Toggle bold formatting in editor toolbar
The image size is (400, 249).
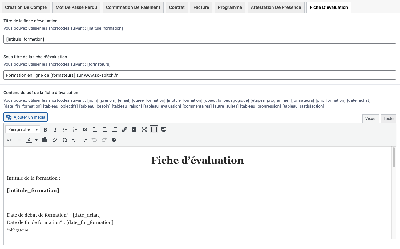coord(46,129)
